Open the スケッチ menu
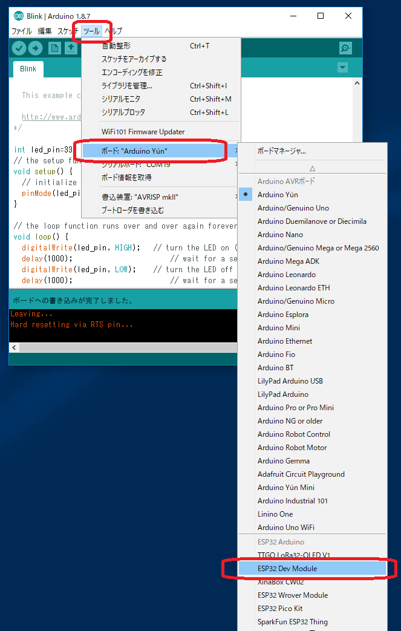Viewport: 401px width, 631px height. (67, 31)
